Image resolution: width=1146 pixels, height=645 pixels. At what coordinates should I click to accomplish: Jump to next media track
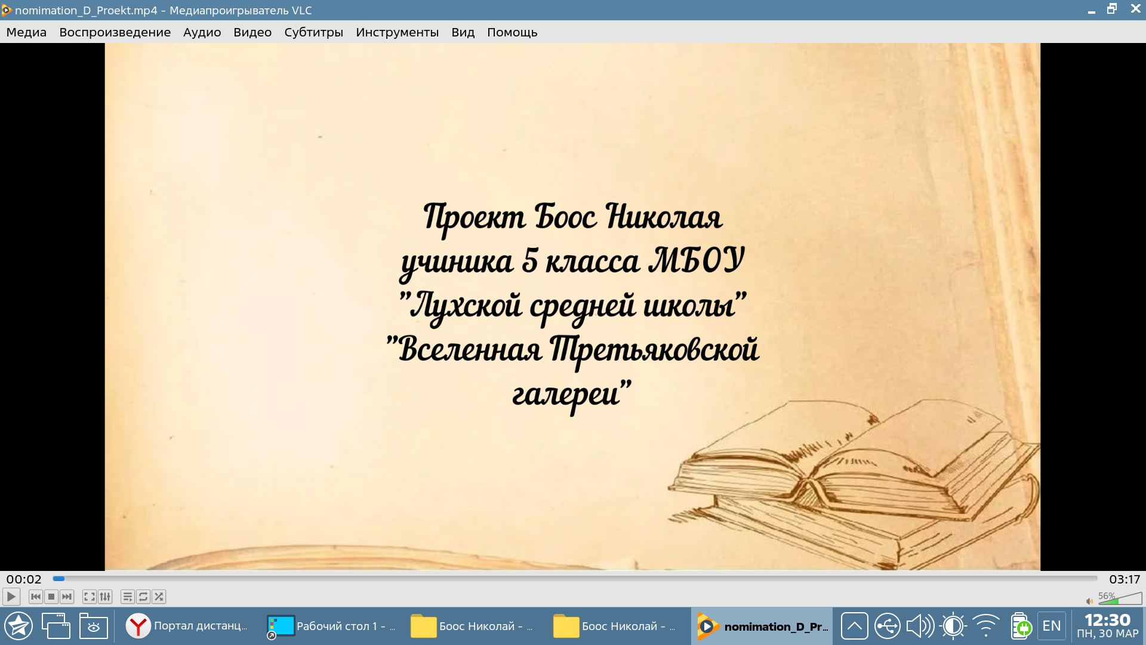tap(67, 597)
